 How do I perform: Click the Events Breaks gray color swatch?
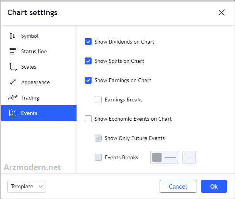pyautogui.click(x=157, y=157)
